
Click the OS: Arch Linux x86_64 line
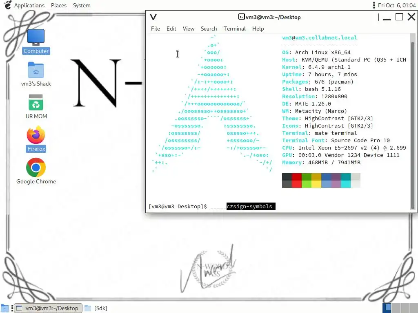(316, 53)
